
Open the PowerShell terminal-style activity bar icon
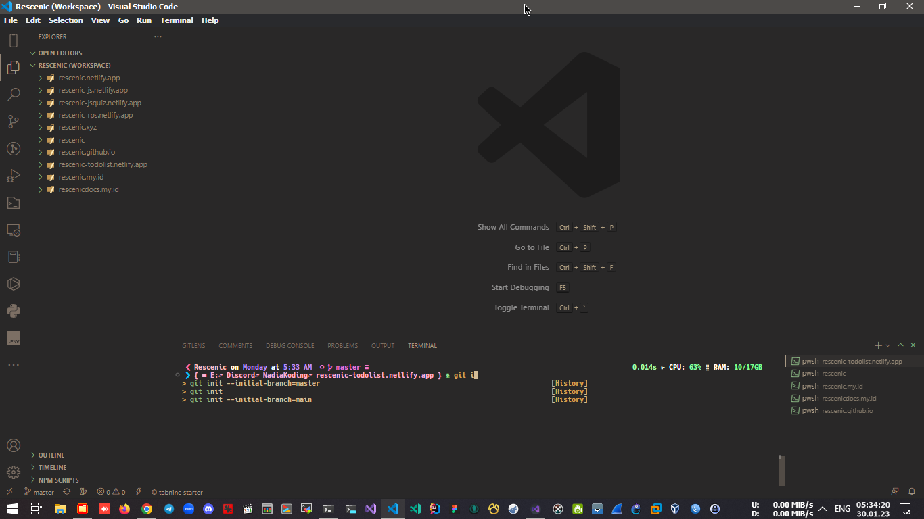(13, 203)
